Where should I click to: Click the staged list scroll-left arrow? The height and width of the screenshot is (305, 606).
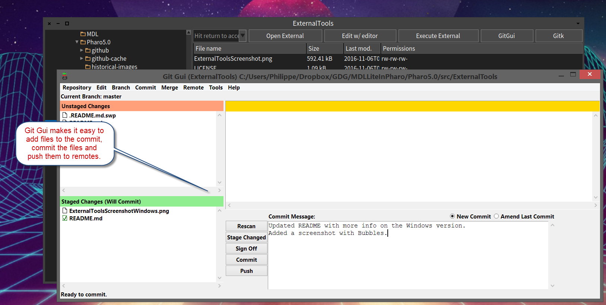[64, 286]
